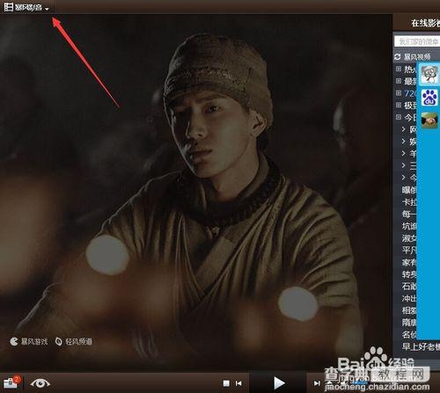Screen dimensions: 440x393
Task: Skip to the previous track
Action: pyautogui.click(x=238, y=383)
